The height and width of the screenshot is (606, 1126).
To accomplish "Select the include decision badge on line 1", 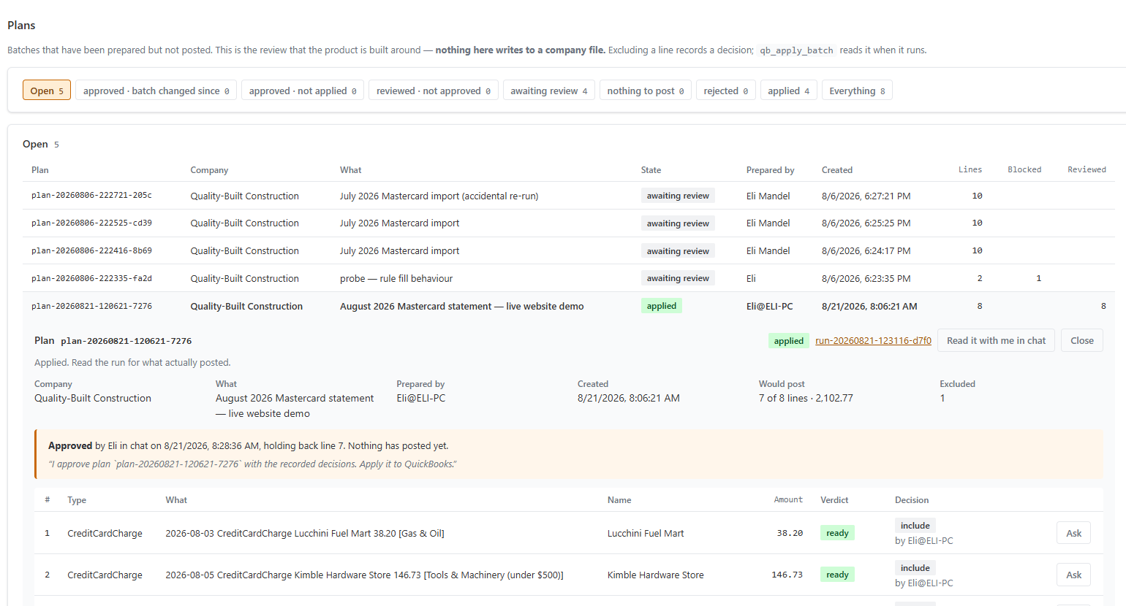I will [x=915, y=526].
